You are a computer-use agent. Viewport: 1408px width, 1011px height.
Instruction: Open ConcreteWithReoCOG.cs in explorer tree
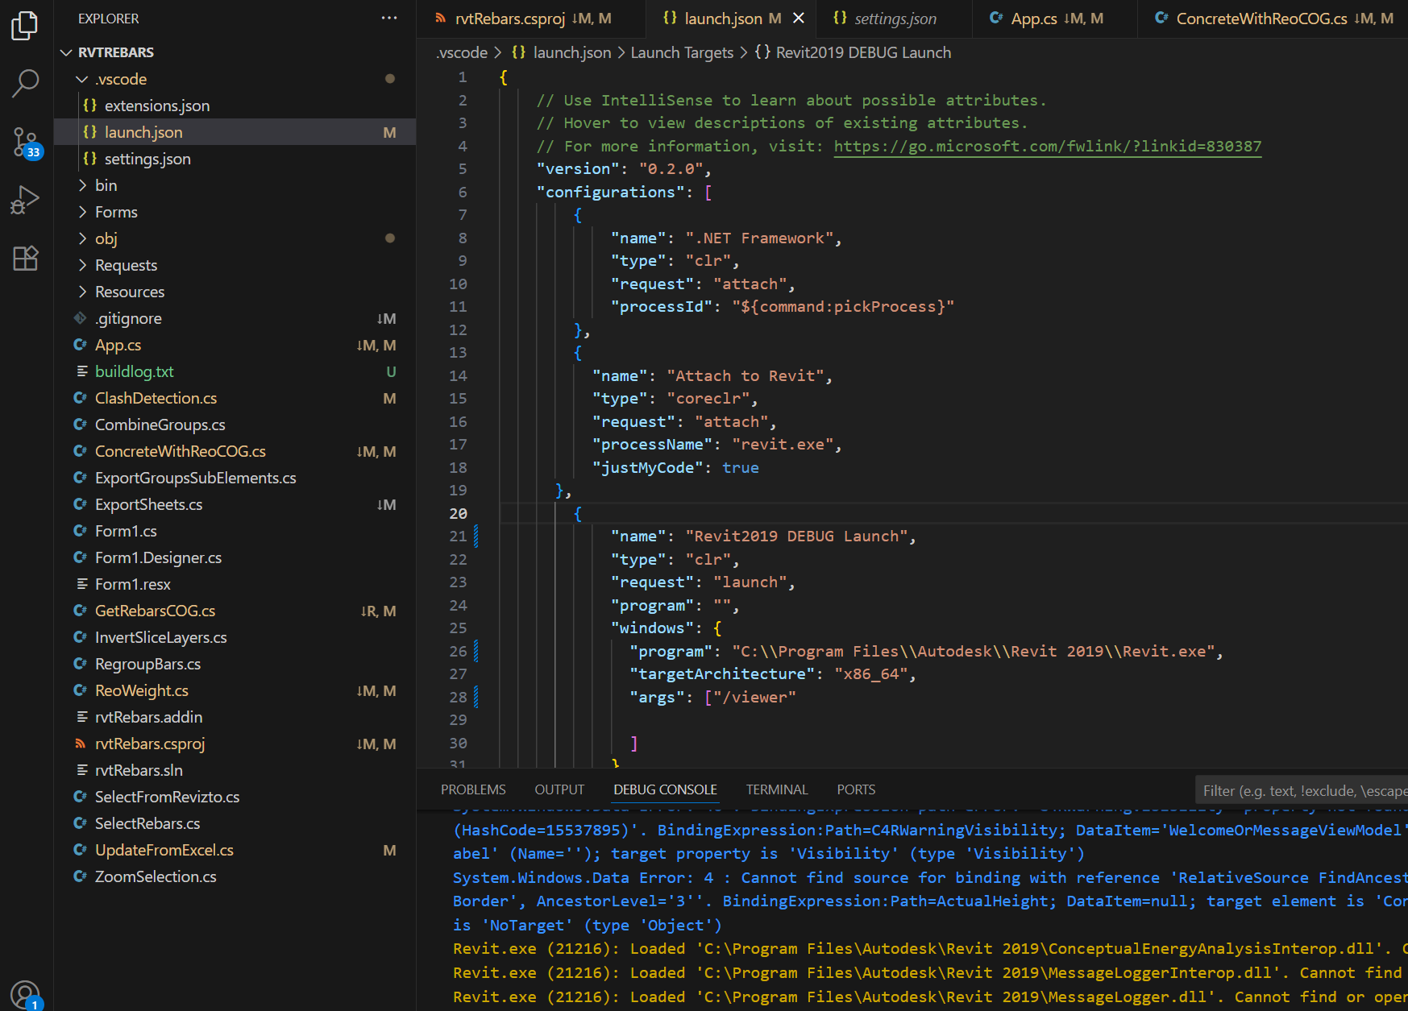(x=235, y=451)
